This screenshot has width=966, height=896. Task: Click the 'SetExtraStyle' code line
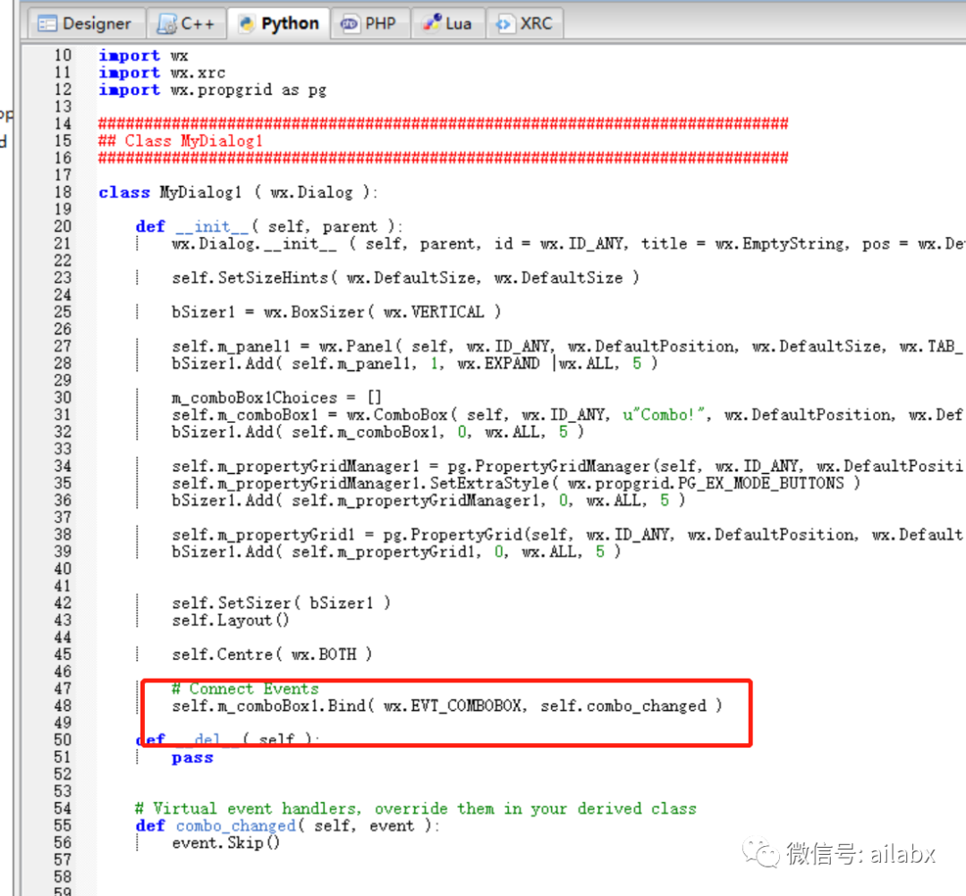pos(516,484)
